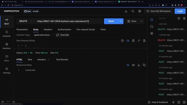The height and width of the screenshot is (105, 187).
Task: Toggle the response preview eye icon
Action: click(x=133, y=65)
